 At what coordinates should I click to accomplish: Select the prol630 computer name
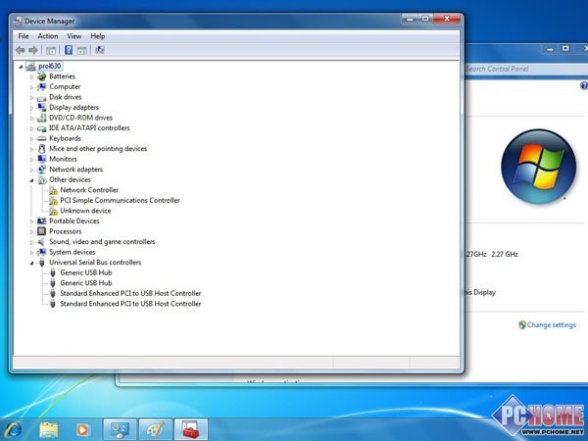pyautogui.click(x=49, y=66)
